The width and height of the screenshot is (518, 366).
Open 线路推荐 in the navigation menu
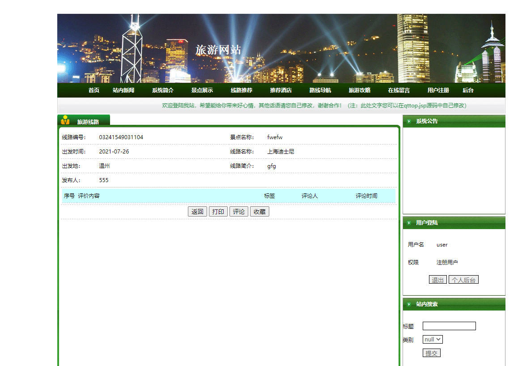pos(242,90)
